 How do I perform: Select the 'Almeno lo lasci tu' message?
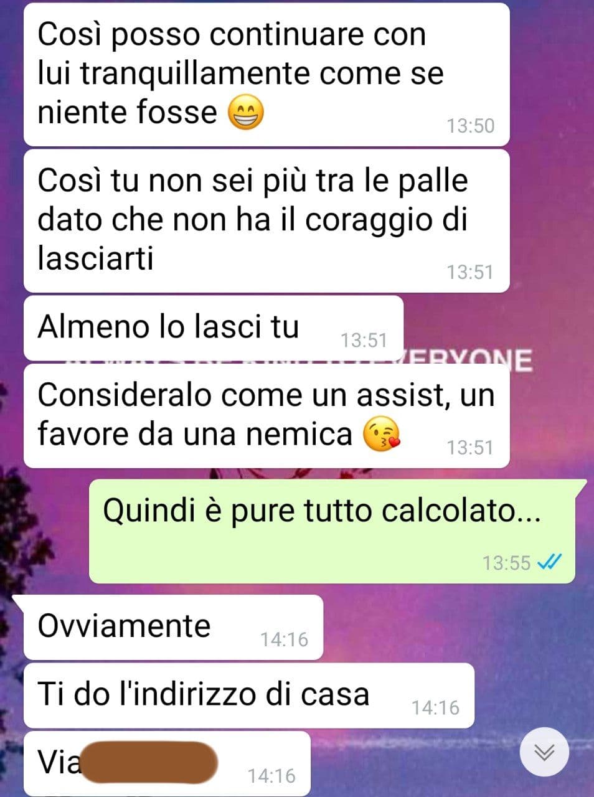tap(214, 328)
